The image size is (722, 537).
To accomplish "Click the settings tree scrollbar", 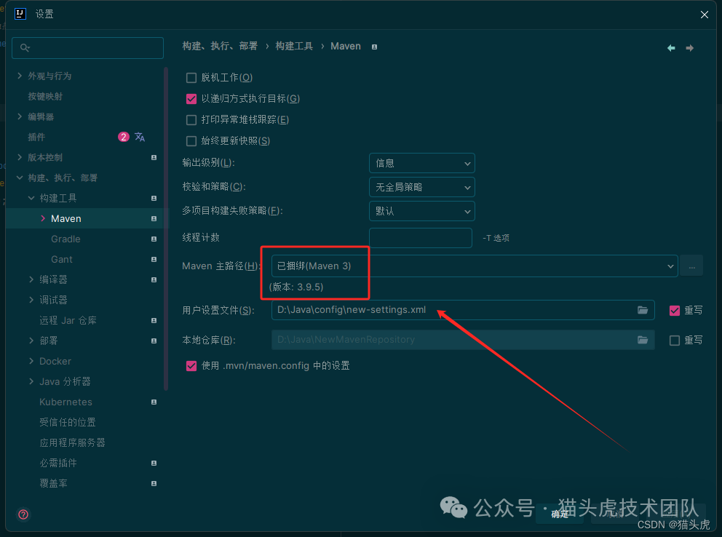I will tap(166, 228).
